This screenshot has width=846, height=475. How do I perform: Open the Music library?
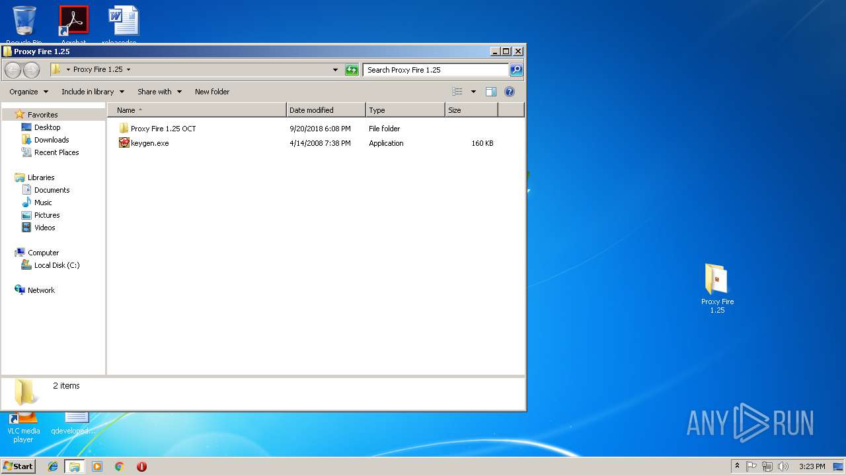coord(43,203)
